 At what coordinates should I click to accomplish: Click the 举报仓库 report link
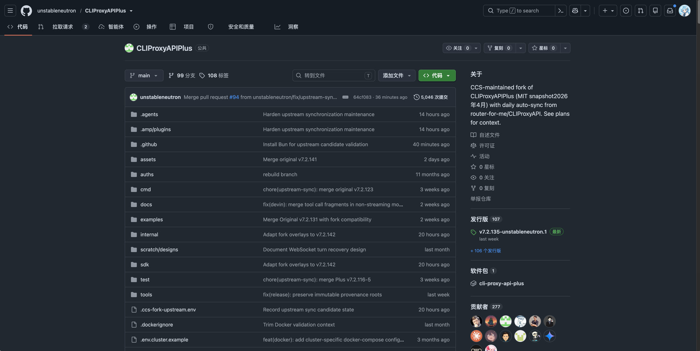pos(481,199)
